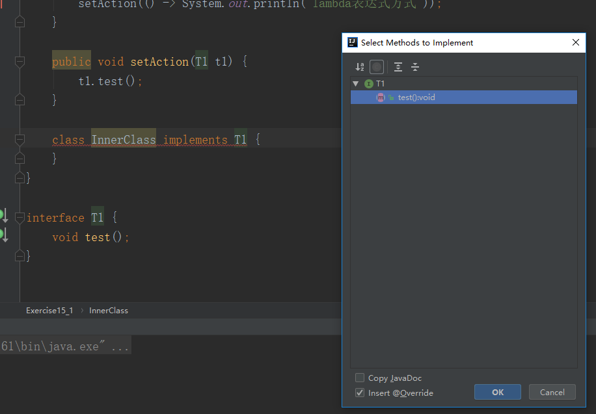Image resolution: width=596 pixels, height=414 pixels.
Task: Uncheck the Insert @Override checkbox
Action: (360, 393)
